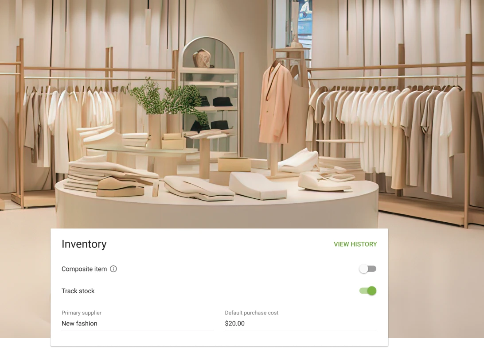Click the Primary supplier field

pos(137,323)
